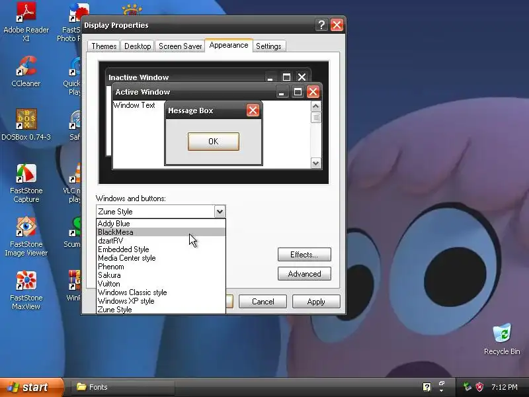The height and width of the screenshot is (397, 529).
Task: Choose BlackMesa from the style list
Action: [161, 232]
